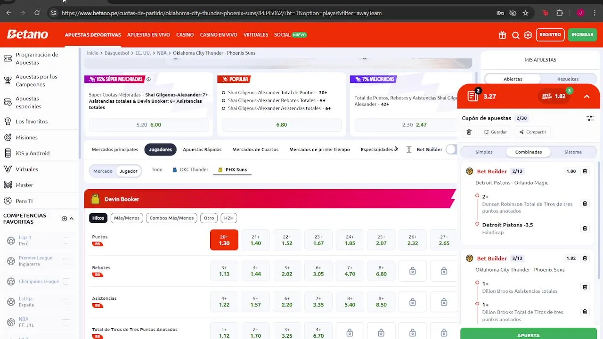Select the Más/Menos filter chip
The width and height of the screenshot is (603, 339).
[x=127, y=218]
